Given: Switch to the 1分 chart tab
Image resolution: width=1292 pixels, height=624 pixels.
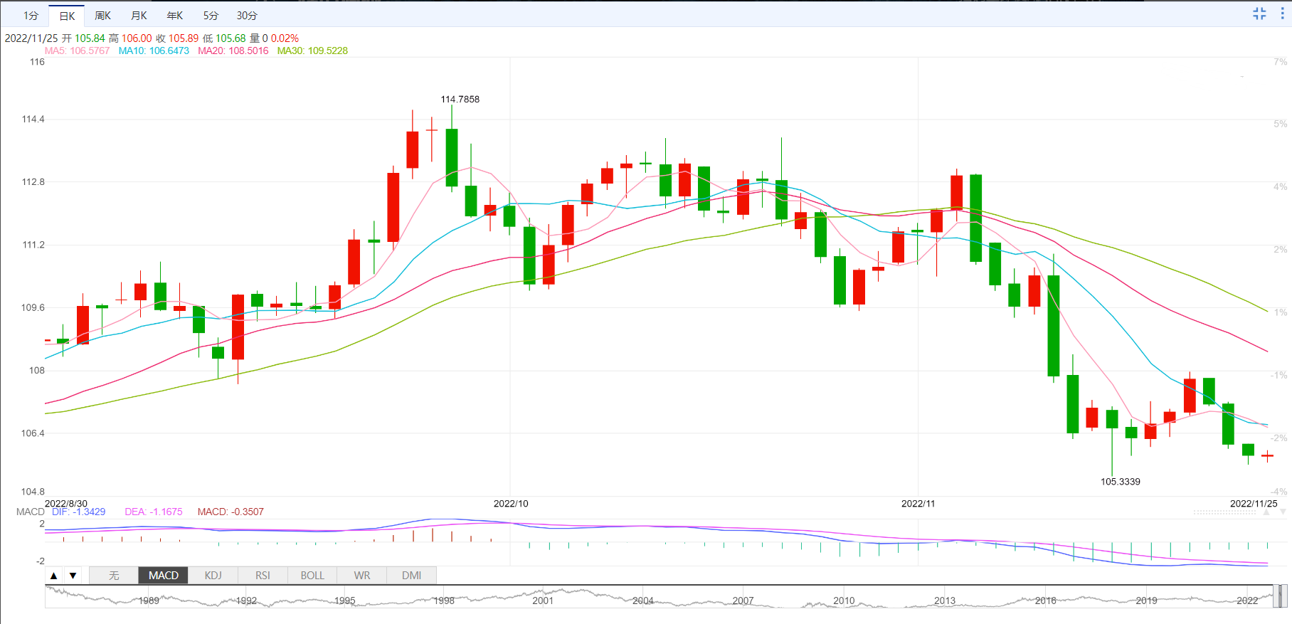Looking at the screenshot, I should (x=31, y=16).
